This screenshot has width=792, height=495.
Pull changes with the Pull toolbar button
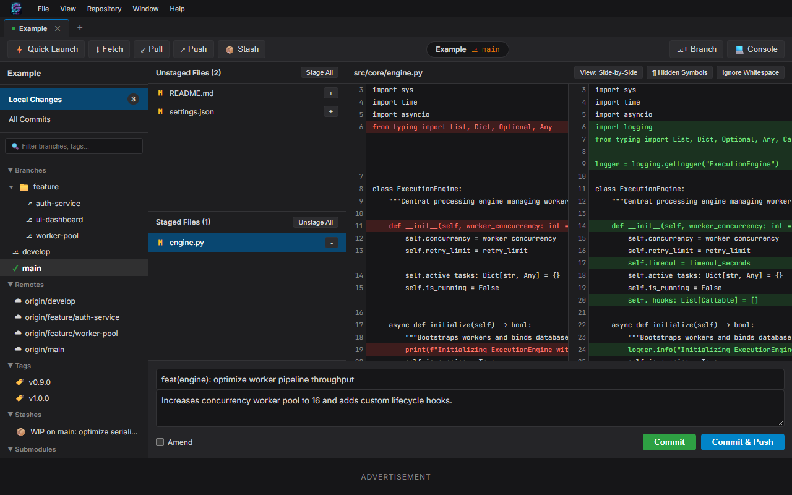151,49
